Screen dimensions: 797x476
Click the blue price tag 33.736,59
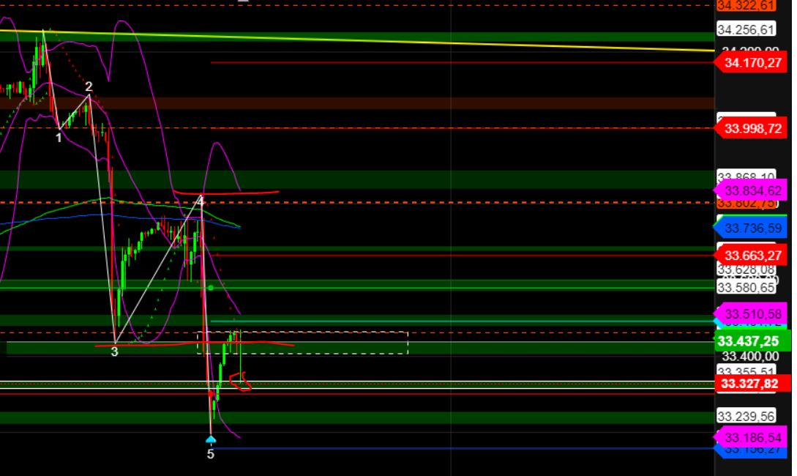tap(752, 228)
